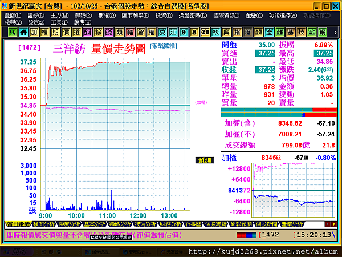
Task: Open the 工具(T) menu
Action: coord(59,22)
